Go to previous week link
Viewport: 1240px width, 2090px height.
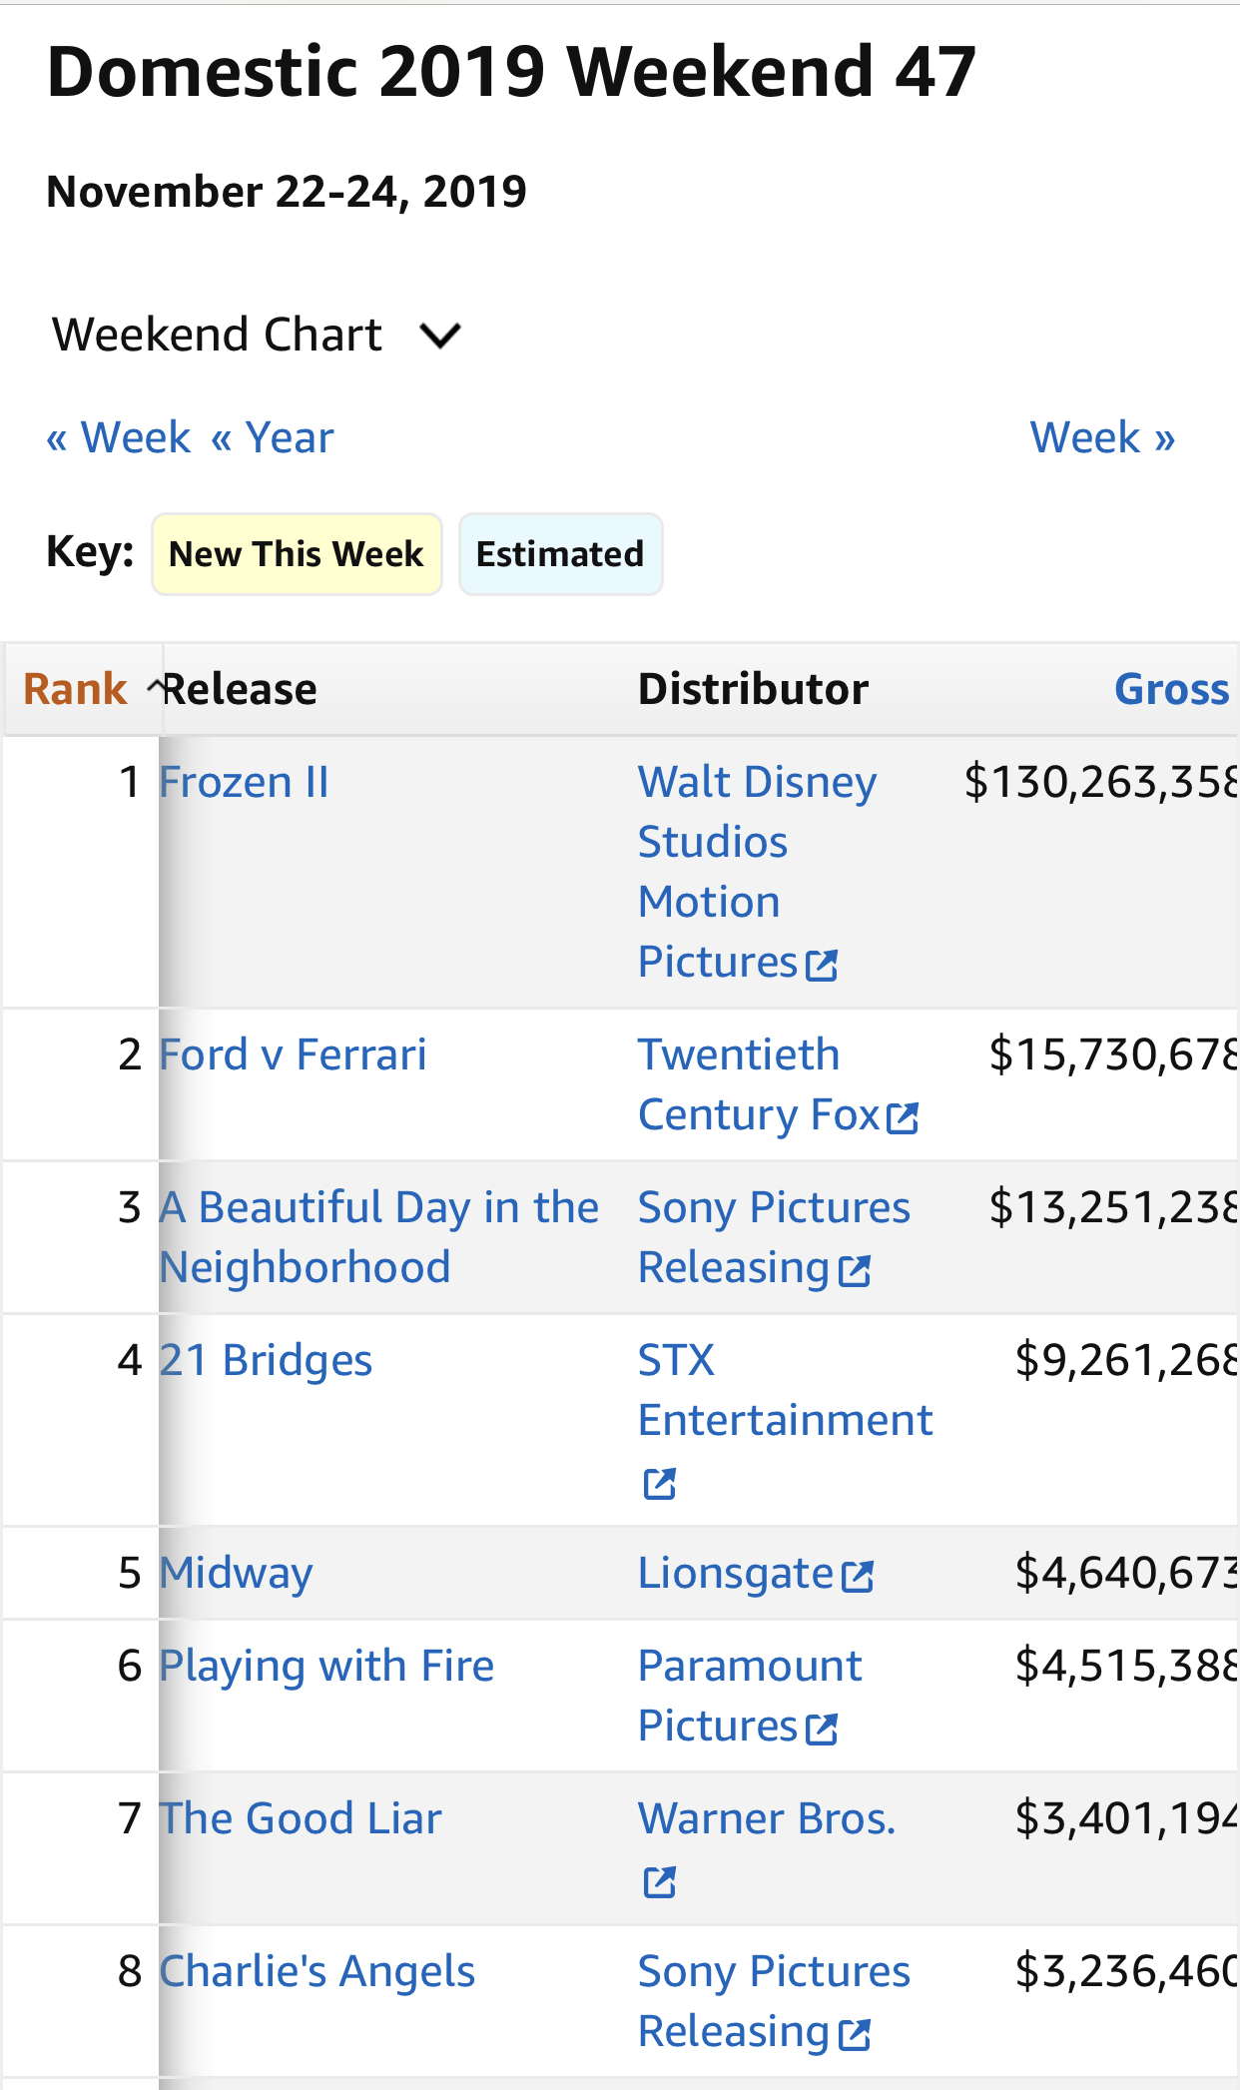(119, 437)
